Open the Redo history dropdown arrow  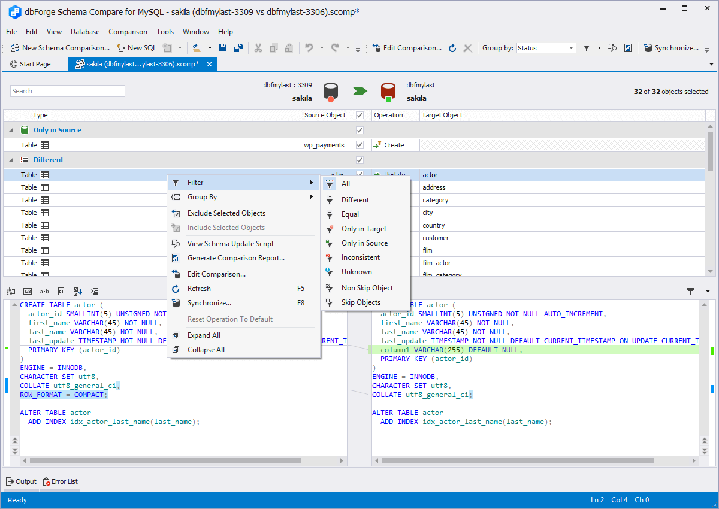pyautogui.click(x=348, y=48)
